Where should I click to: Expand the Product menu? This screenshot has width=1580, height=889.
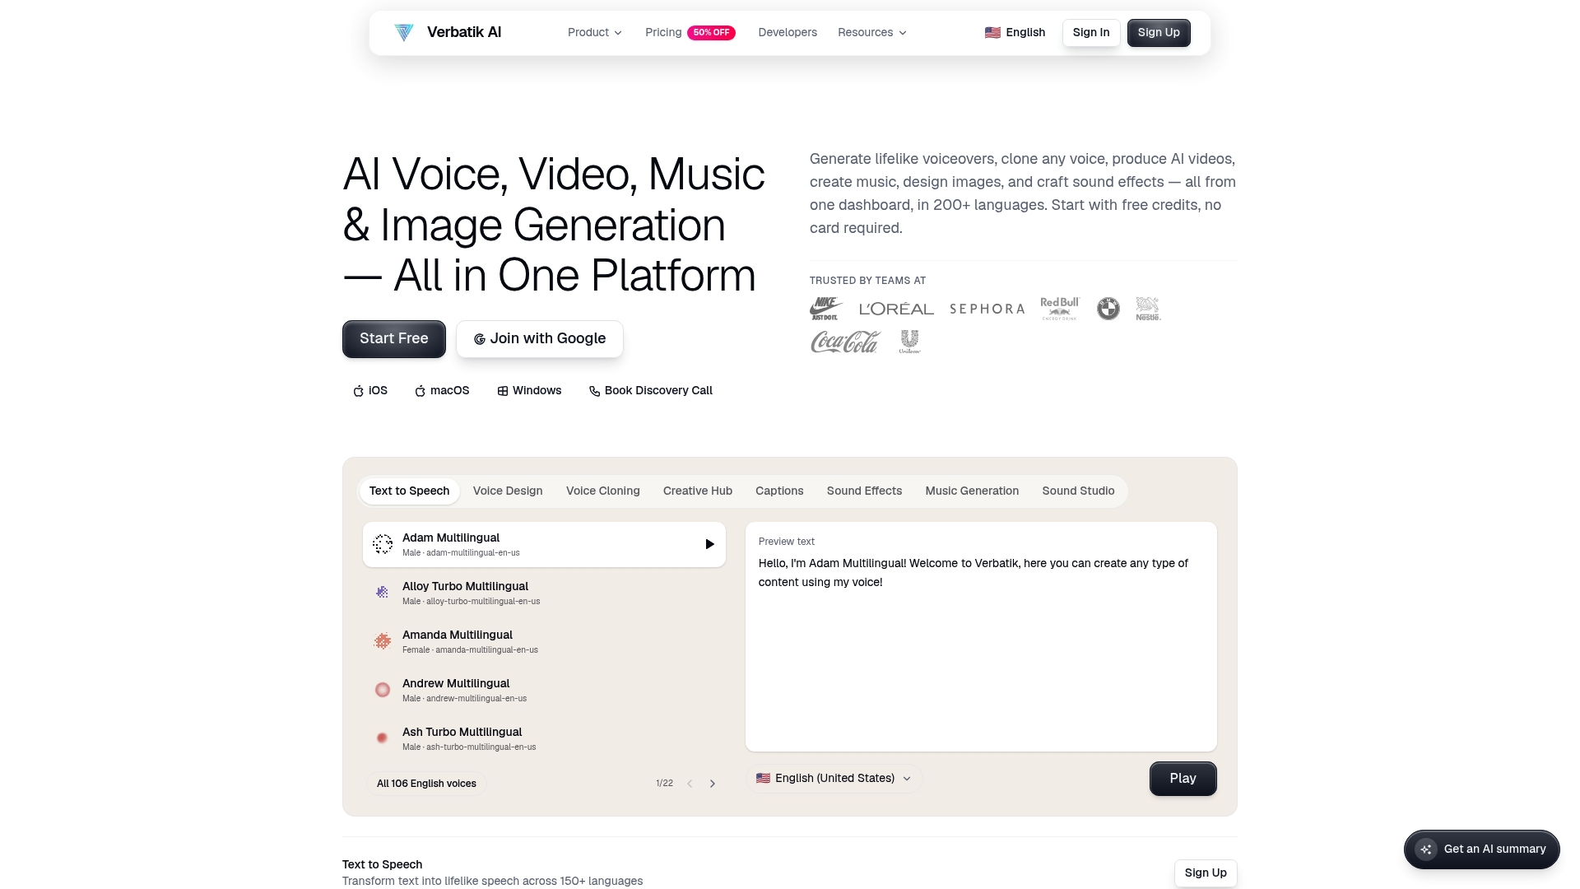[594, 33]
